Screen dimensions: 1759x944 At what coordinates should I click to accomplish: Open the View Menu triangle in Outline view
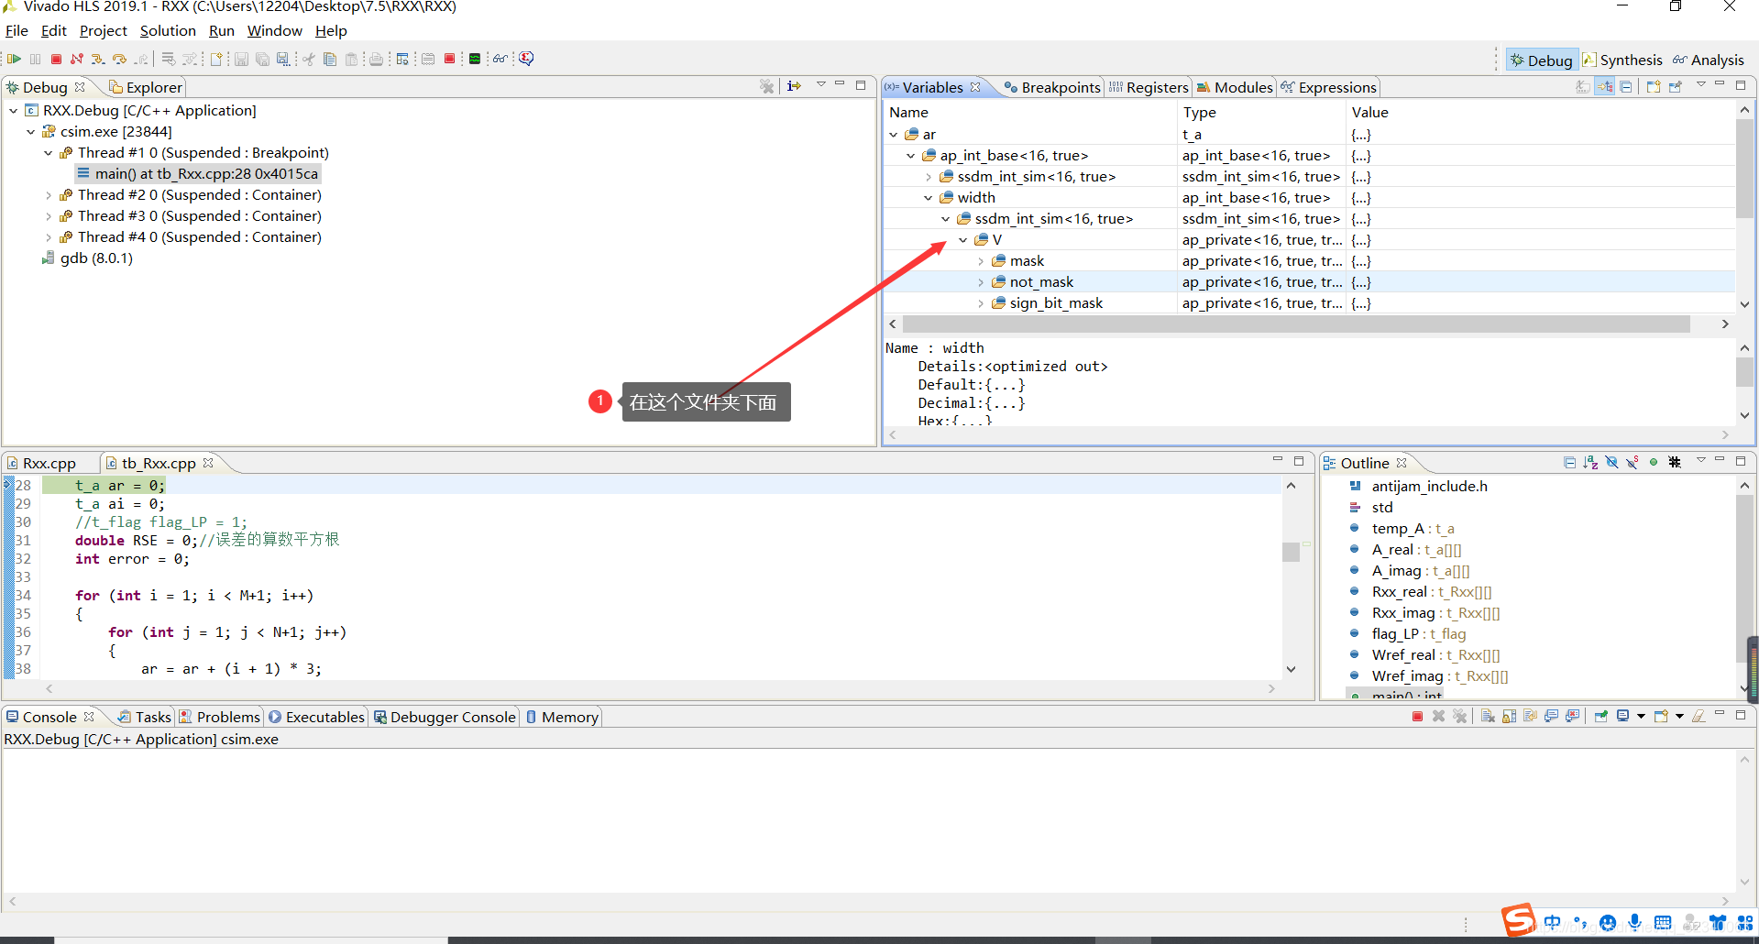point(1700,461)
